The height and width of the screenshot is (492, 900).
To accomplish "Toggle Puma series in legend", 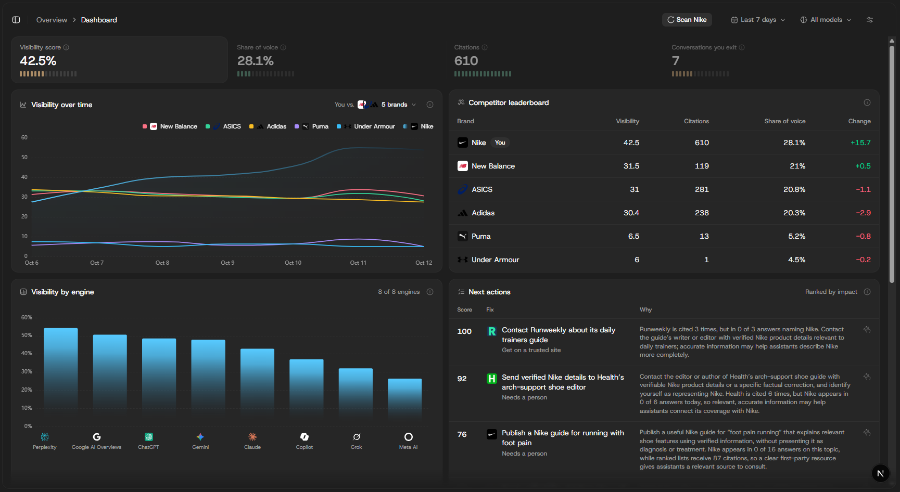I will [x=311, y=126].
